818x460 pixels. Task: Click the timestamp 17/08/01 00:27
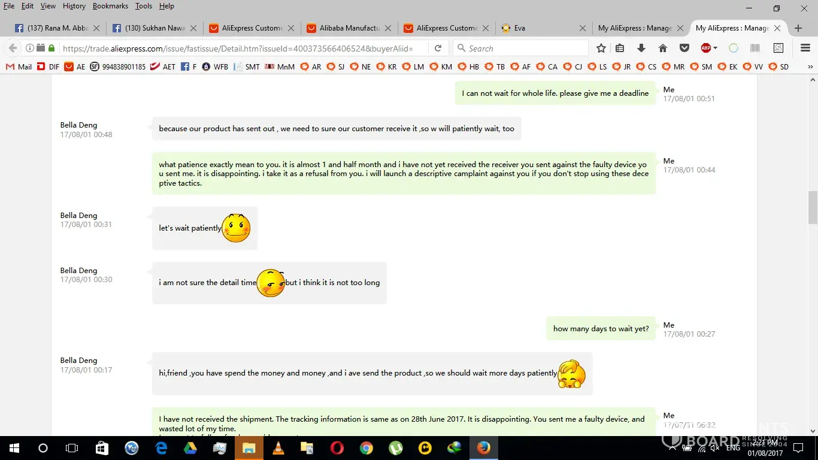pyautogui.click(x=689, y=334)
